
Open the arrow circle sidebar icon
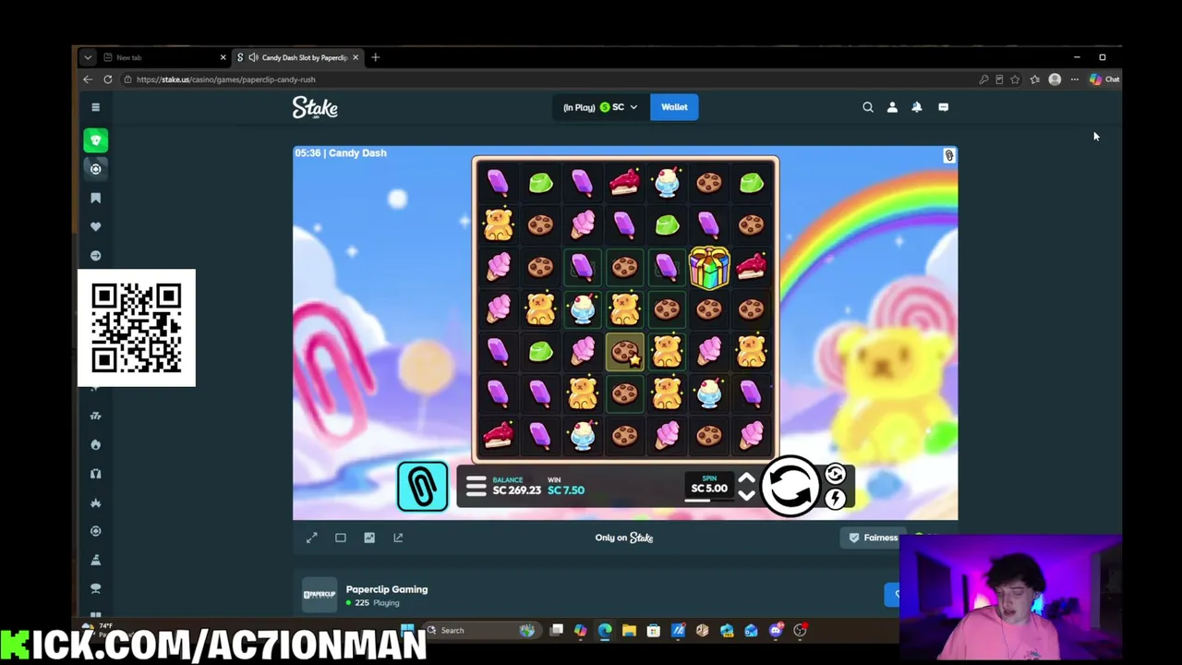pos(95,255)
